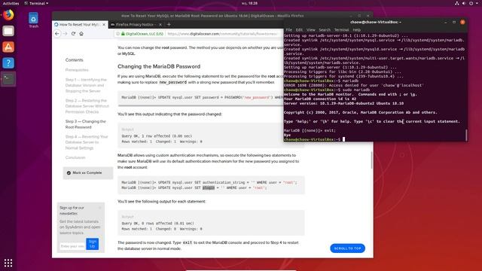The image size is (482, 271).
Task: Click 'ERROR 1698' line in terminal
Action: click(353, 85)
